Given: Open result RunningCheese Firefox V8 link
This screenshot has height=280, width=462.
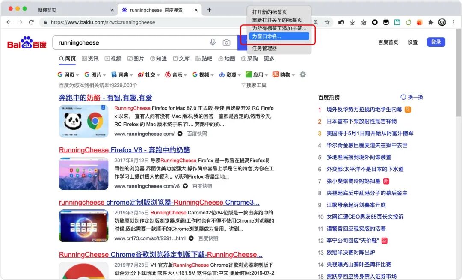Looking at the screenshot, I should click(x=124, y=150).
